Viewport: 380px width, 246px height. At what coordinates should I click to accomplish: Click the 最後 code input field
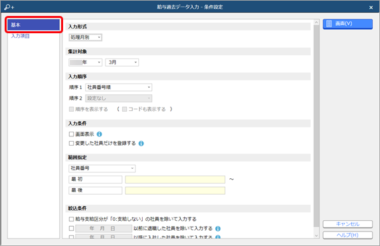point(95,190)
